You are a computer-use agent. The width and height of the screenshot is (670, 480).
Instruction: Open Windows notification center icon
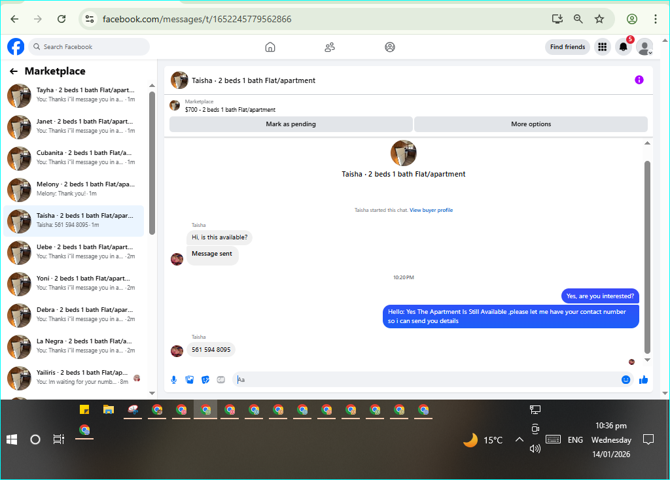[648, 439]
